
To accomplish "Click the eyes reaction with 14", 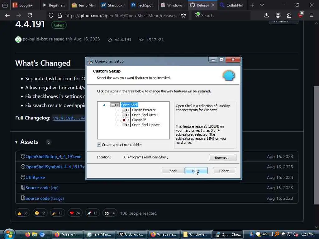I will click(110, 213).
